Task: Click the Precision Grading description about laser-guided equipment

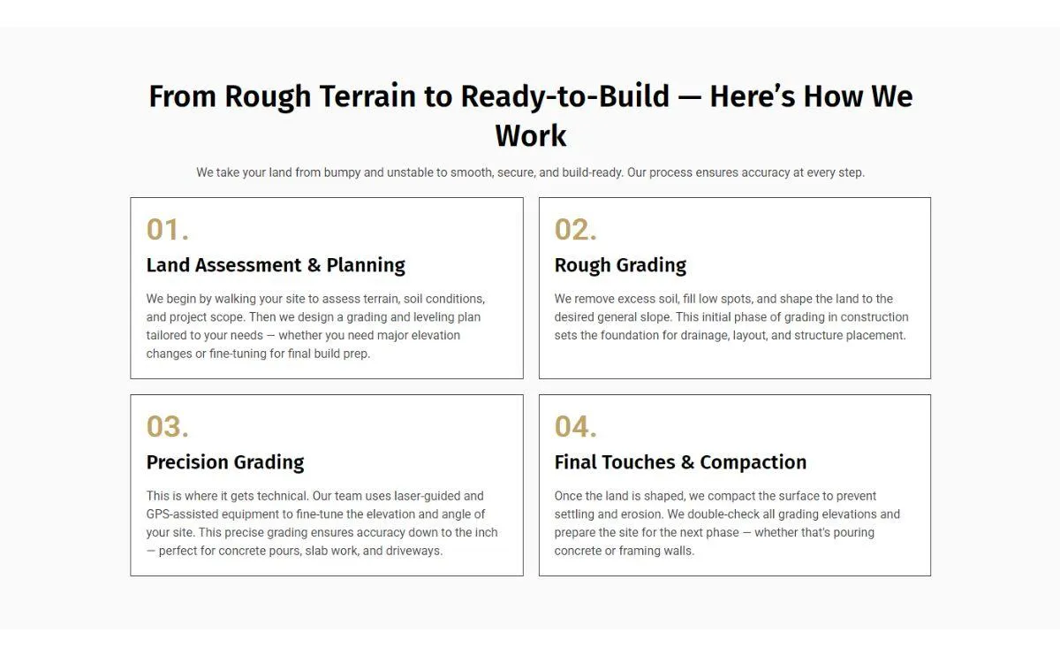Action: coord(322,523)
